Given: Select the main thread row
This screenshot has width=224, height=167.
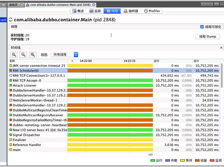Looking at the screenshot, I should click(114, 150).
